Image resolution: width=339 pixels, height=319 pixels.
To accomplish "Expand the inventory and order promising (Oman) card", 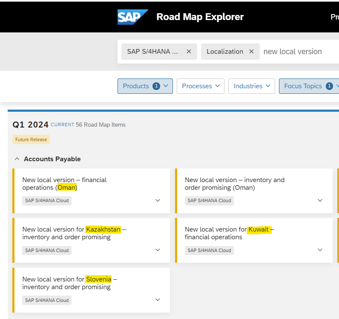I will 320,200.
